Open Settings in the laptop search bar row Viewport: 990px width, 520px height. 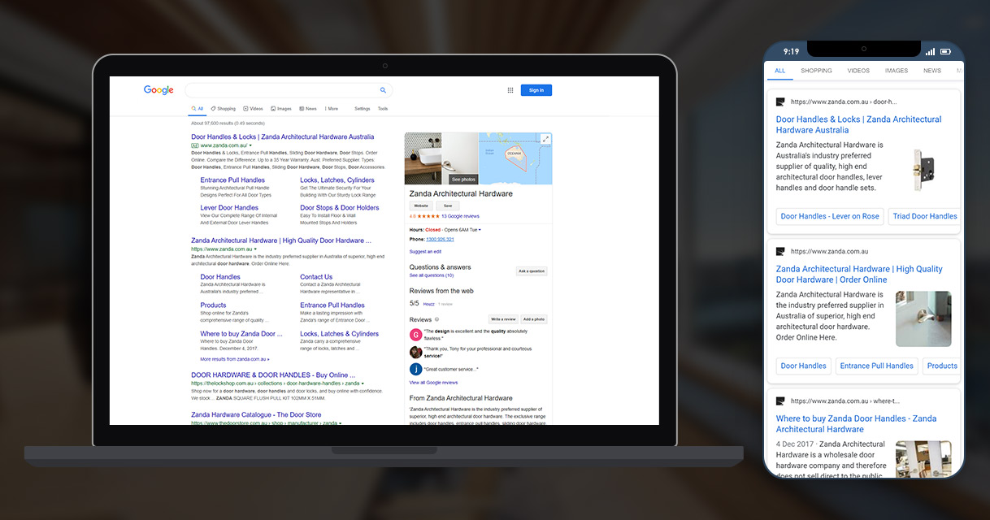363,108
